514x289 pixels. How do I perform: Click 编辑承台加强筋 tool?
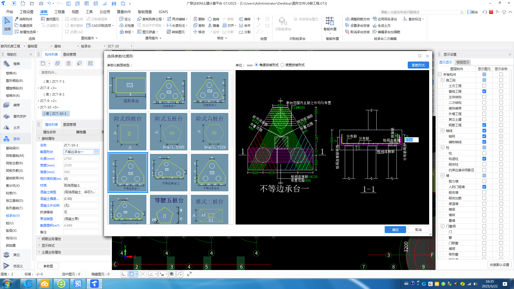coord(387,32)
